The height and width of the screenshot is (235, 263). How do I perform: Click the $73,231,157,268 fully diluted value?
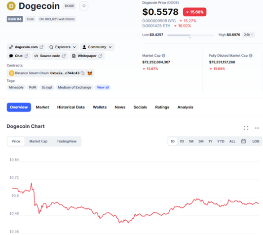coord(222,62)
